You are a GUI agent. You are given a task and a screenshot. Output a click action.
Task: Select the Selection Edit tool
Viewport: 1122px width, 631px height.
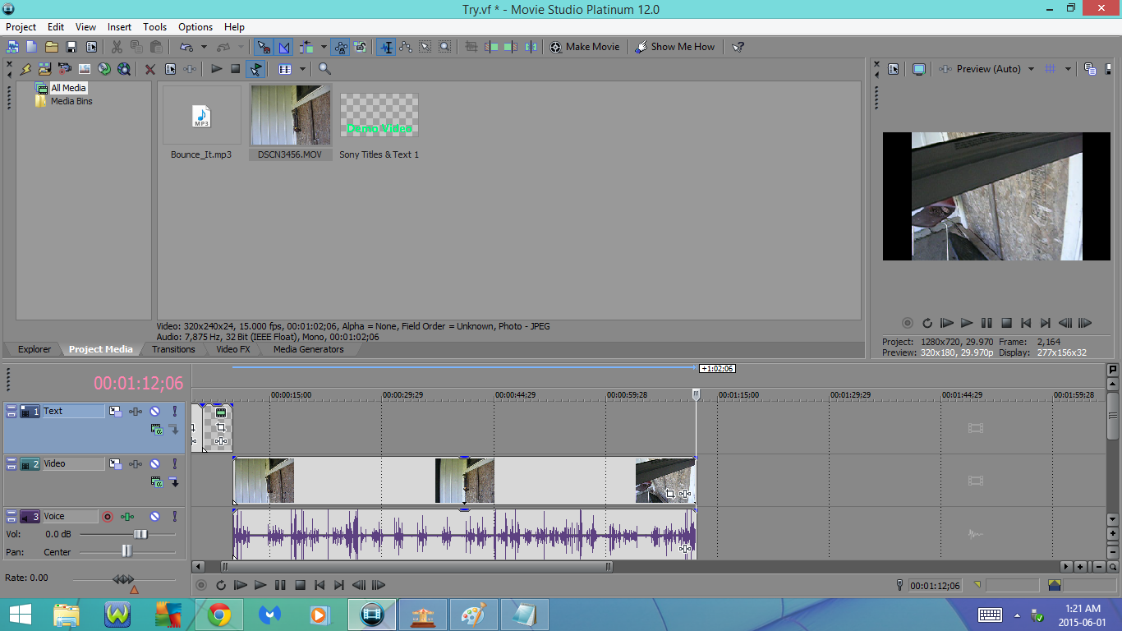pos(425,47)
